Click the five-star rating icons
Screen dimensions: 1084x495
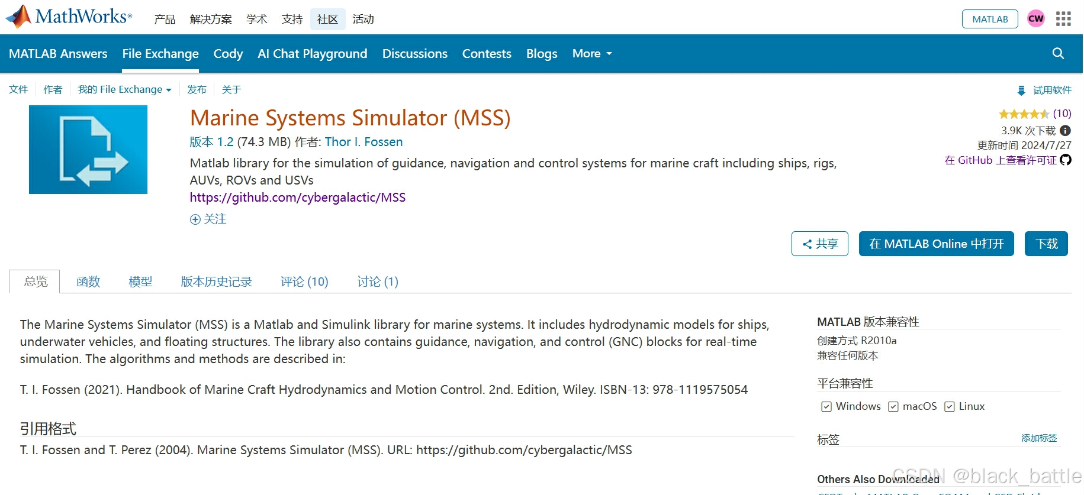[x=1024, y=114]
